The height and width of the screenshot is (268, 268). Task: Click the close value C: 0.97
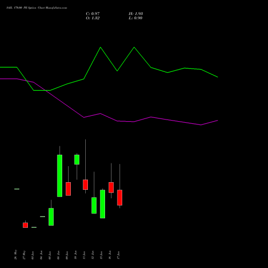tap(93, 13)
